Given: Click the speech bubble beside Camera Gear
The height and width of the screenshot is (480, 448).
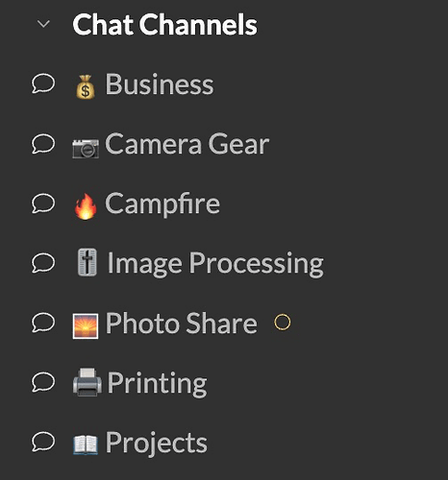Looking at the screenshot, I should click(43, 144).
